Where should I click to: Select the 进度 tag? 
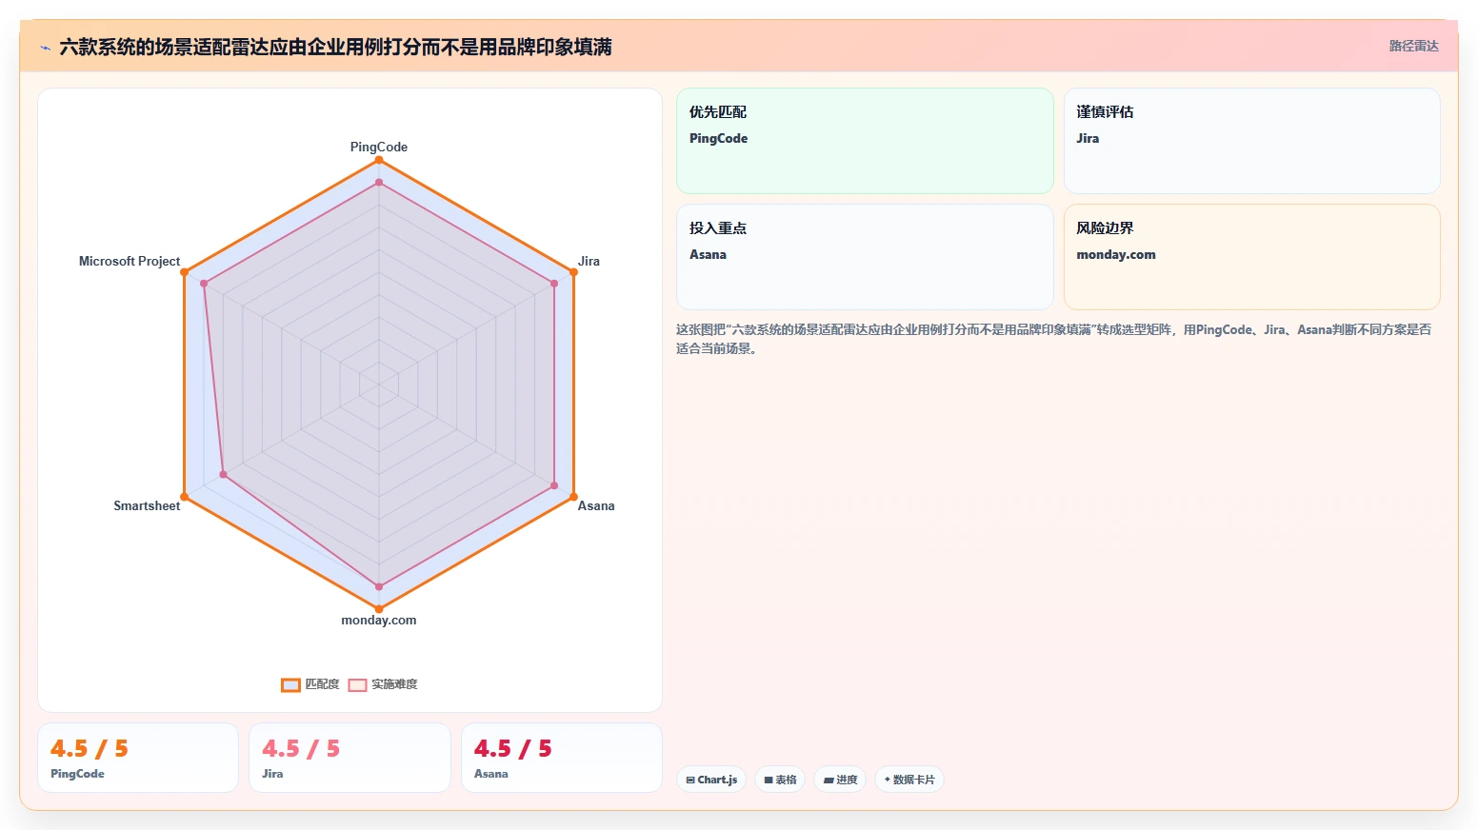point(840,780)
